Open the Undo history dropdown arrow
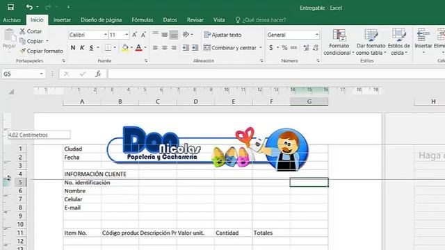Screen dimensions: 445x250 point(38,7)
